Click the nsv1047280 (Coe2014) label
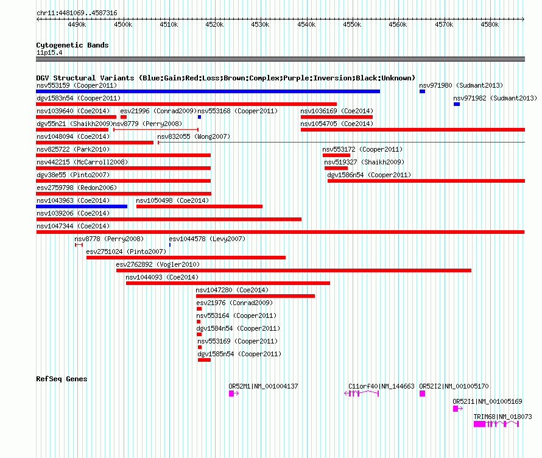This screenshot has height=458, width=542. point(232,290)
